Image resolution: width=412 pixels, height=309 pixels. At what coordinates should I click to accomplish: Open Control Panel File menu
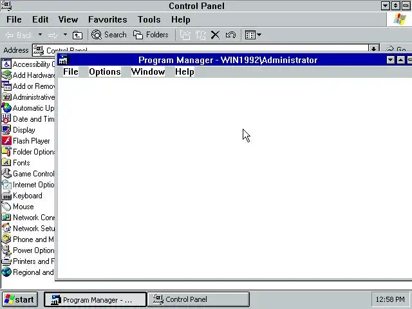[14, 19]
